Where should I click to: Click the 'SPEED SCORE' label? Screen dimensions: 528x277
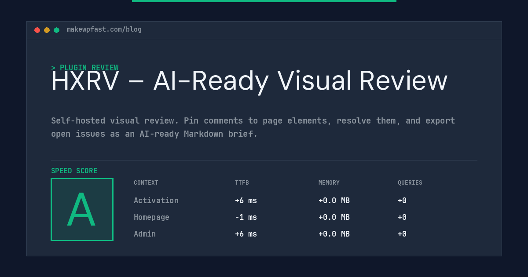coord(74,171)
